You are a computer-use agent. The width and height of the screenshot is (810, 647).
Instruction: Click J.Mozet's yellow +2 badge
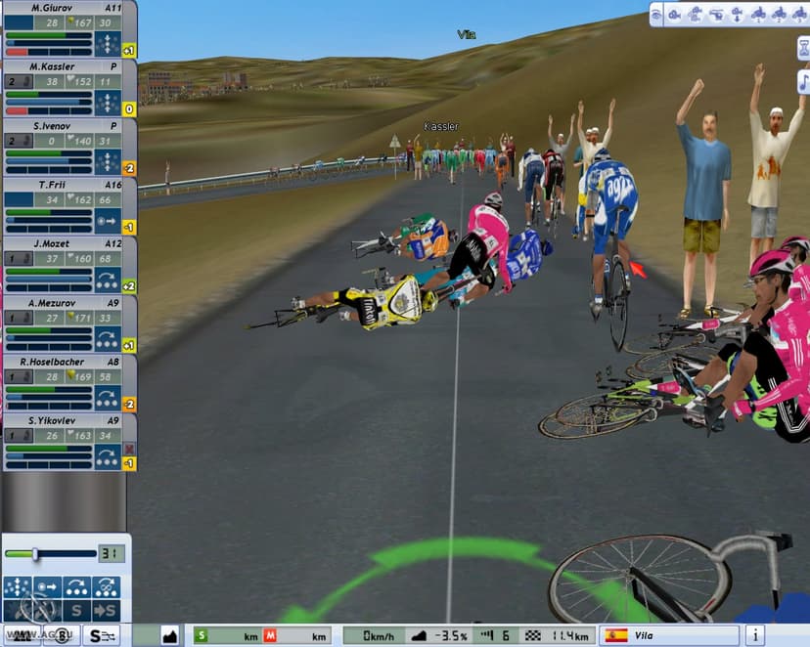[x=129, y=286]
